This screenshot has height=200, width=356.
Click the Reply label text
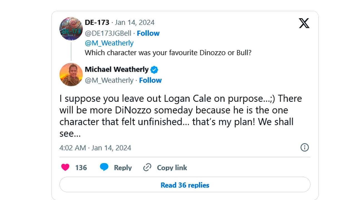pos(123,168)
